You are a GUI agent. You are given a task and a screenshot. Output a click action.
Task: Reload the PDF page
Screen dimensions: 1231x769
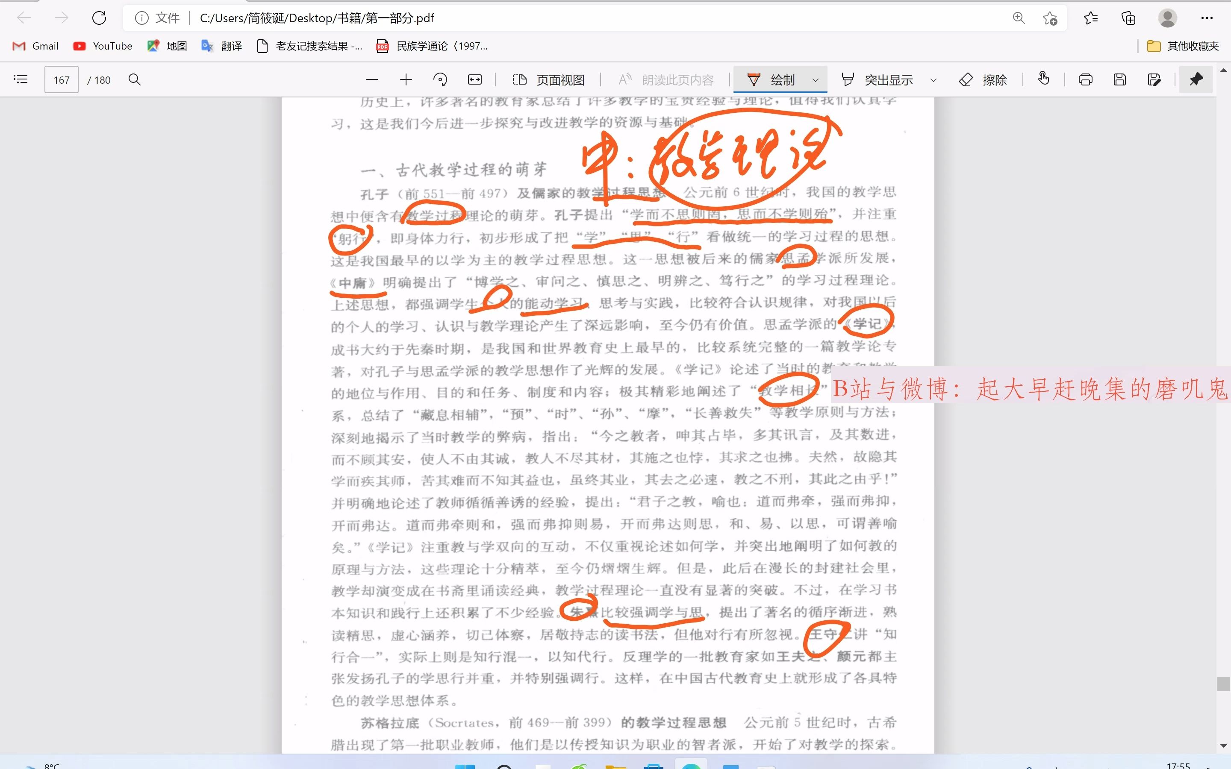pos(99,18)
